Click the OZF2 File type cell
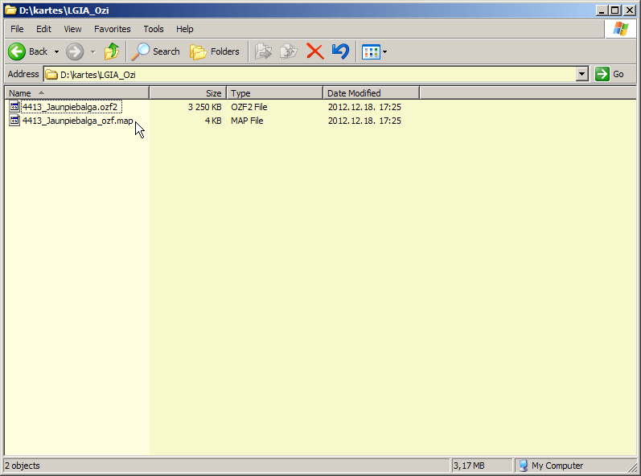 pos(249,107)
